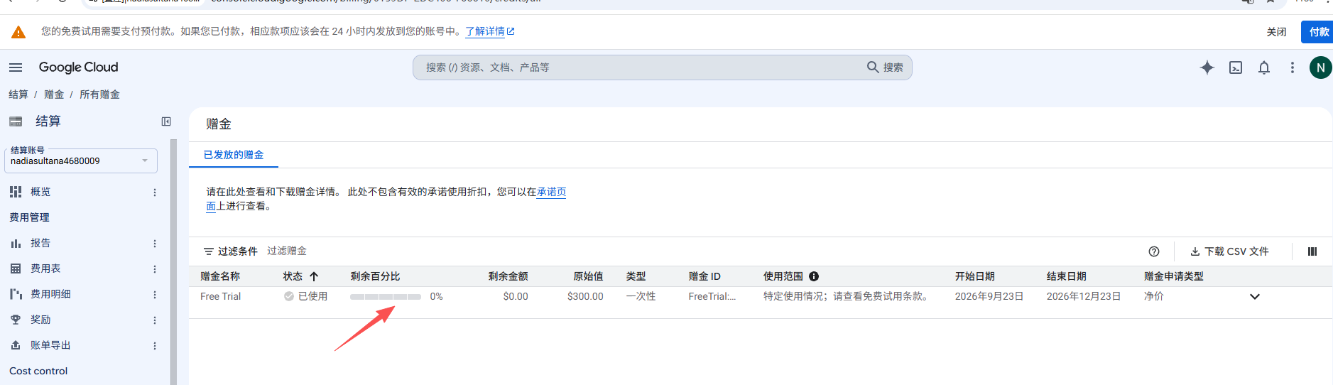Open the main navigation hamburger menu
Viewport: 1333px width, 385px height.
[x=16, y=67]
